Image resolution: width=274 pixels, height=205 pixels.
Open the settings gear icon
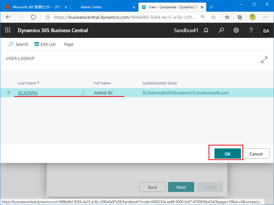click(236, 30)
